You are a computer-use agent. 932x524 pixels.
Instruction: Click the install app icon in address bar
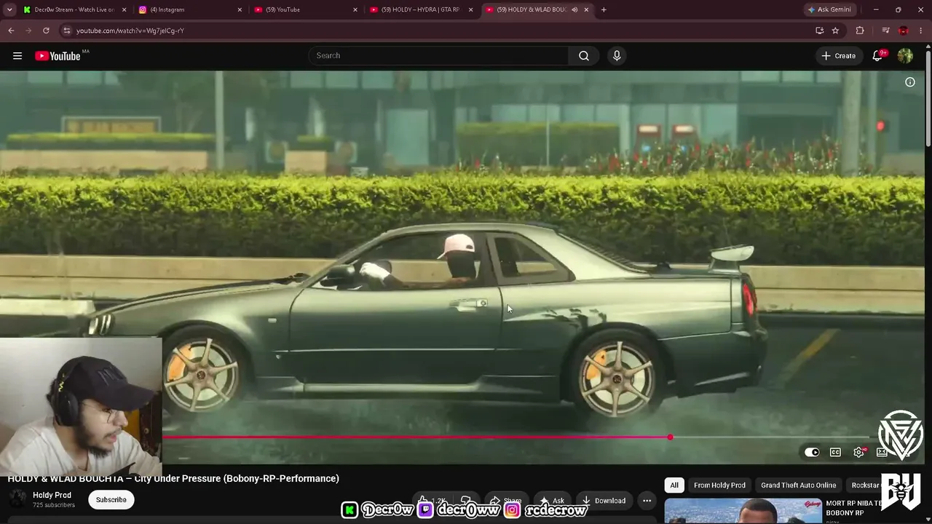coord(819,31)
